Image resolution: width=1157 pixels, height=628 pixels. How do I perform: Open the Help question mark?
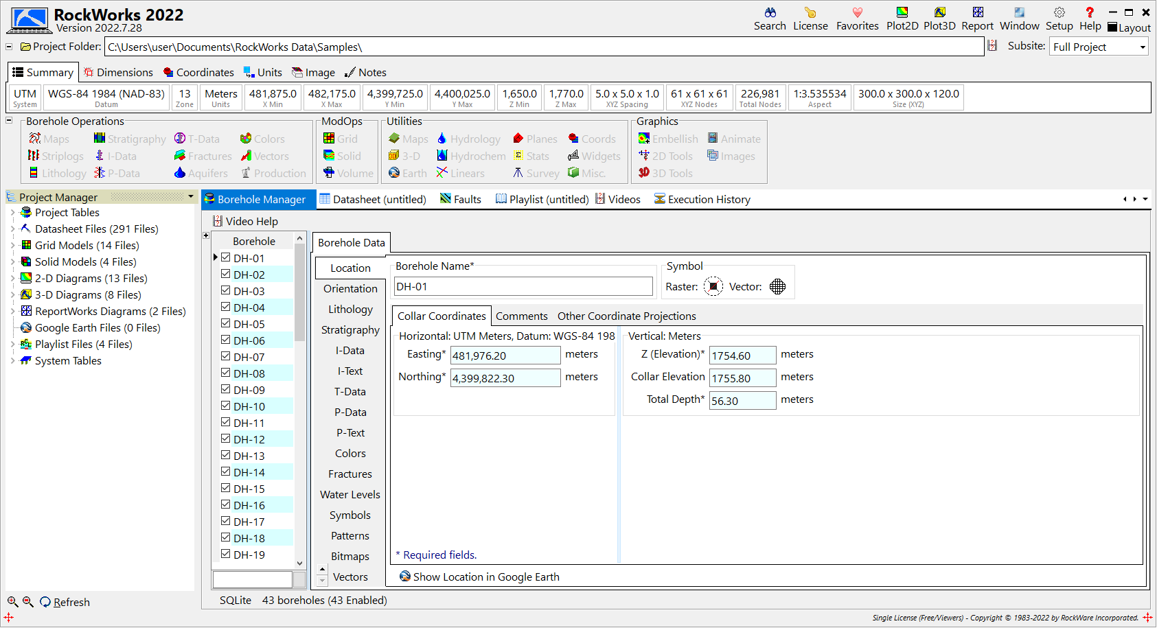(1090, 19)
